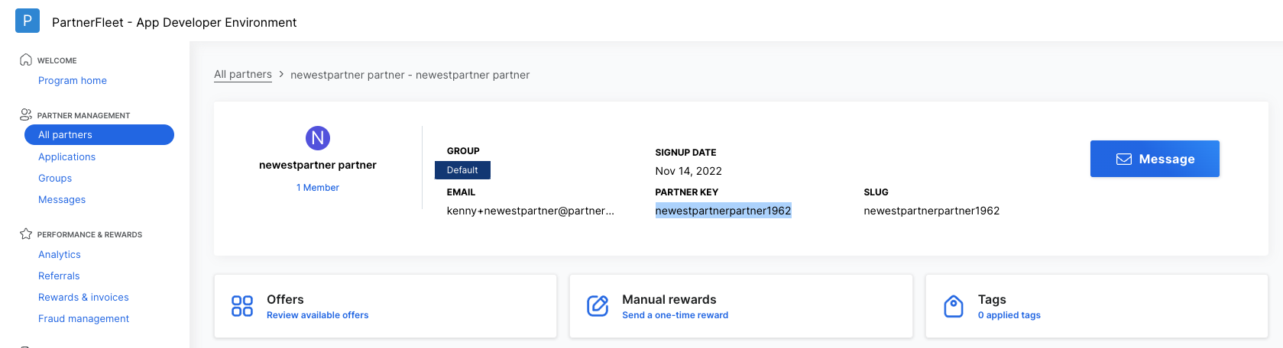Click the Offers card heading
The width and height of the screenshot is (1283, 348).
(x=285, y=299)
